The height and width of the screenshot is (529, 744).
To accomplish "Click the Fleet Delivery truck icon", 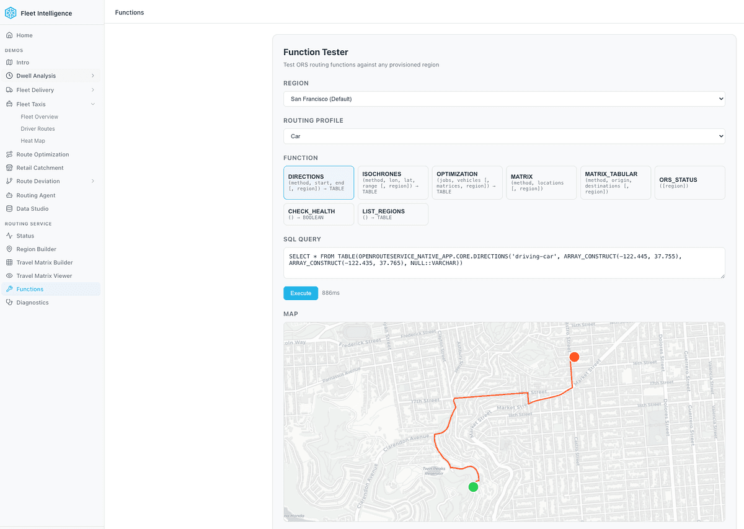I will pyautogui.click(x=9, y=90).
